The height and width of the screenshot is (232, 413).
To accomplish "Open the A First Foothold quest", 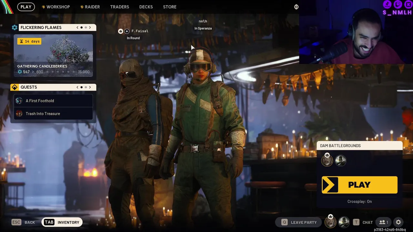I will click(53, 101).
